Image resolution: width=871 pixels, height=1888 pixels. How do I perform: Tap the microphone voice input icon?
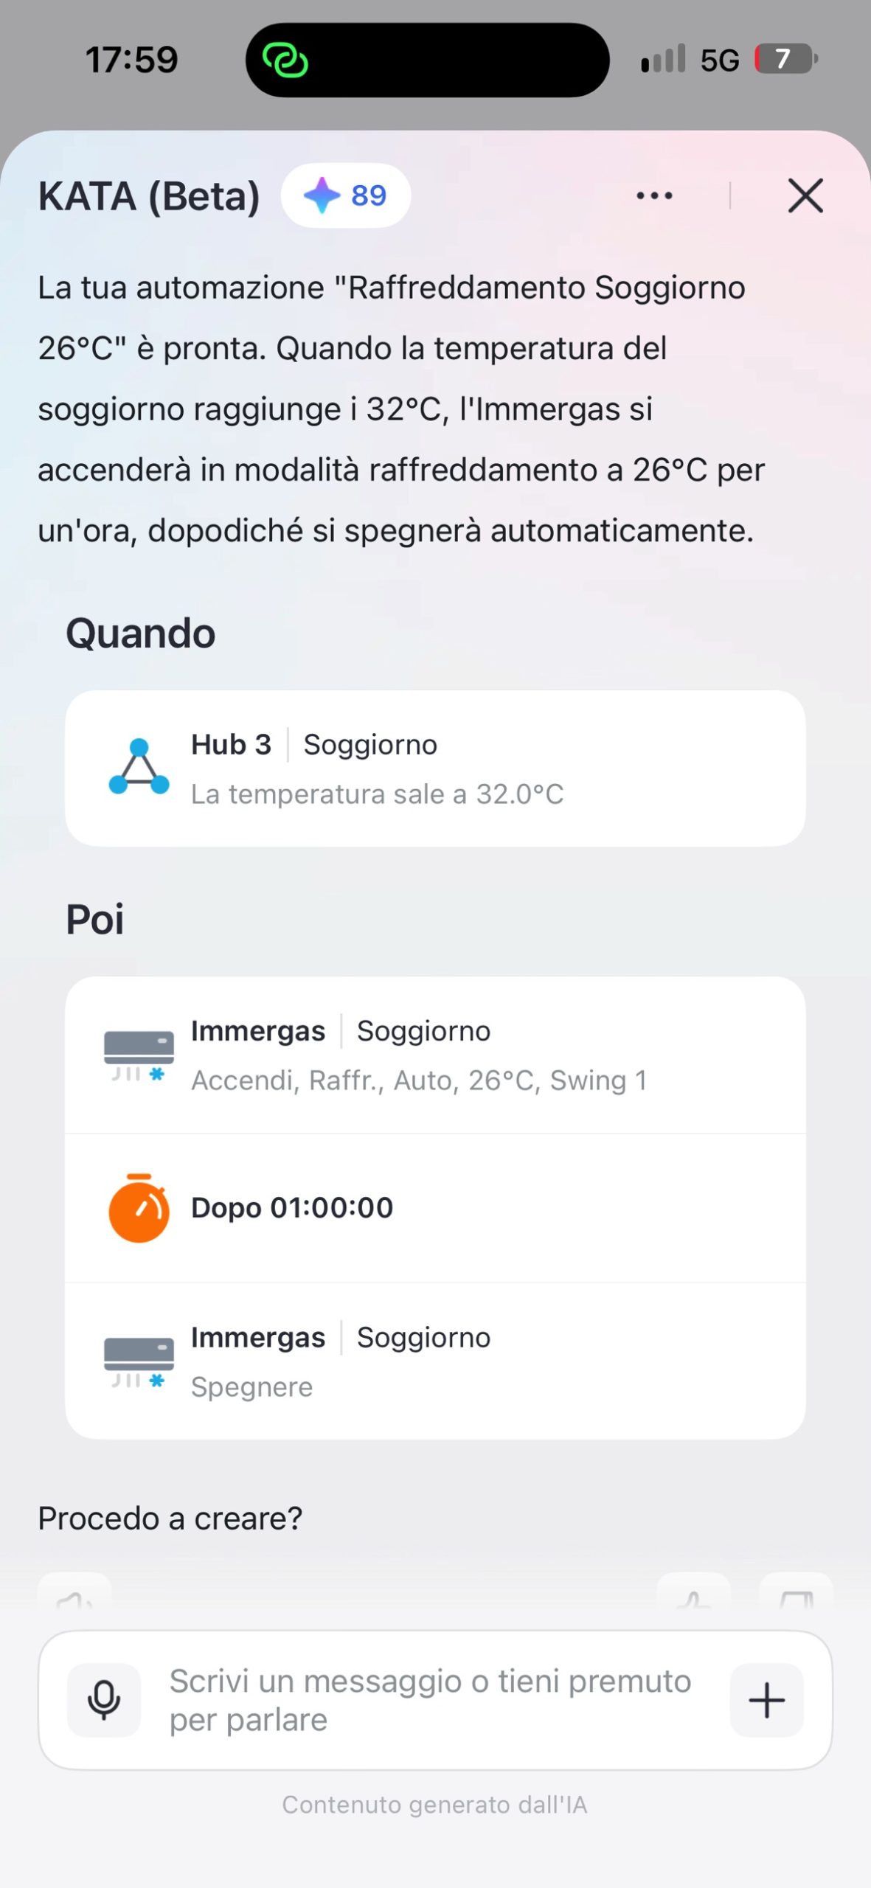pos(104,1699)
